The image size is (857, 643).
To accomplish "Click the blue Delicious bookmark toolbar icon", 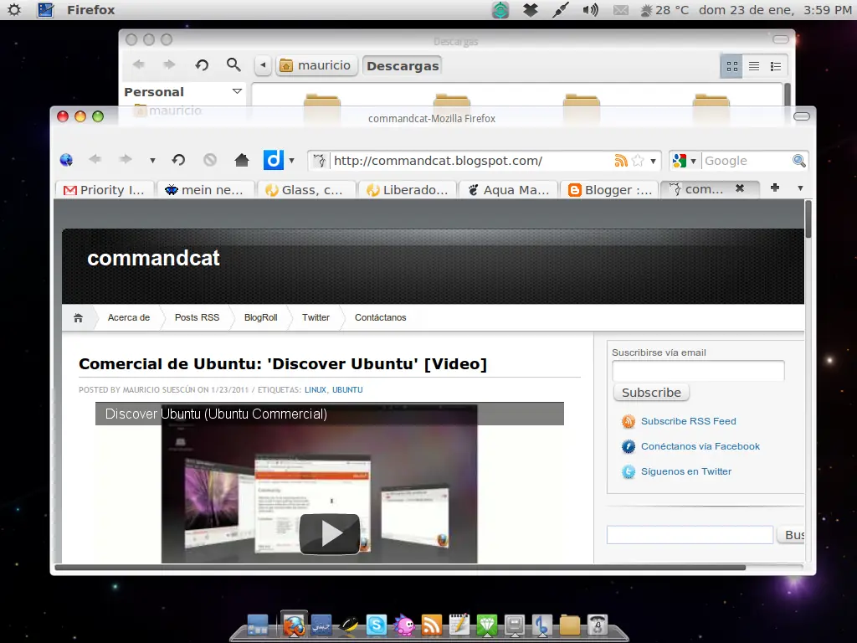I will pos(274,160).
